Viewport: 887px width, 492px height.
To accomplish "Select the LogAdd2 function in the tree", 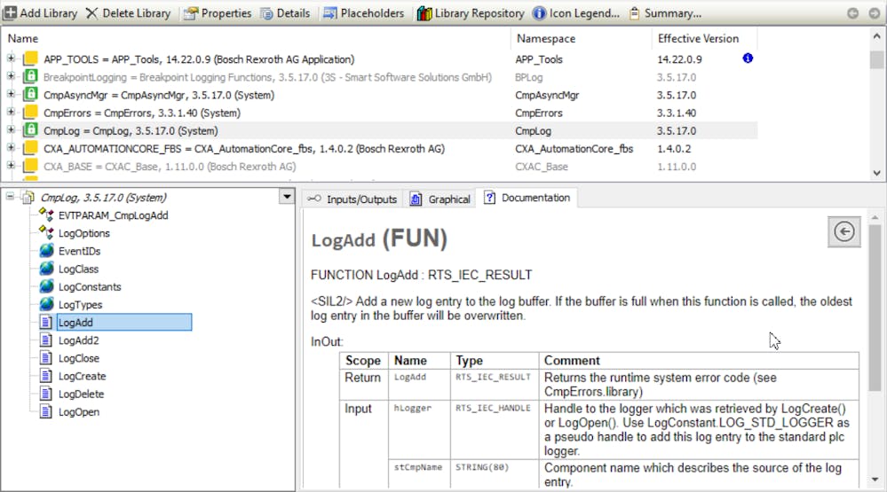I will point(78,340).
